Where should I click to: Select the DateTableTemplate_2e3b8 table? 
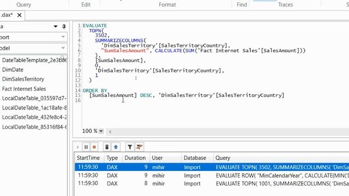(34, 60)
